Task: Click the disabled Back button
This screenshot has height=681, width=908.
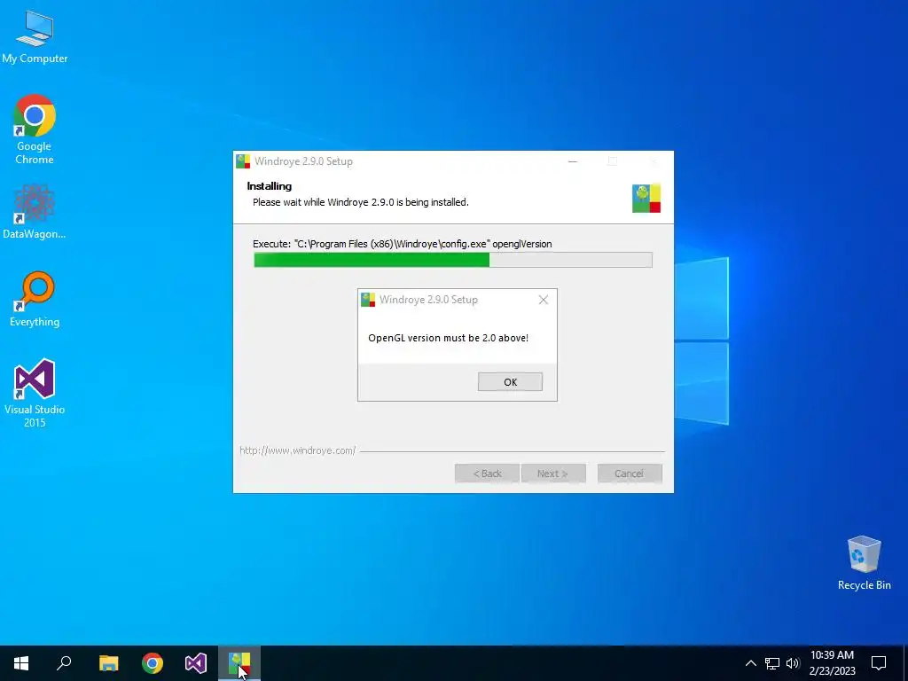Action: click(x=487, y=474)
